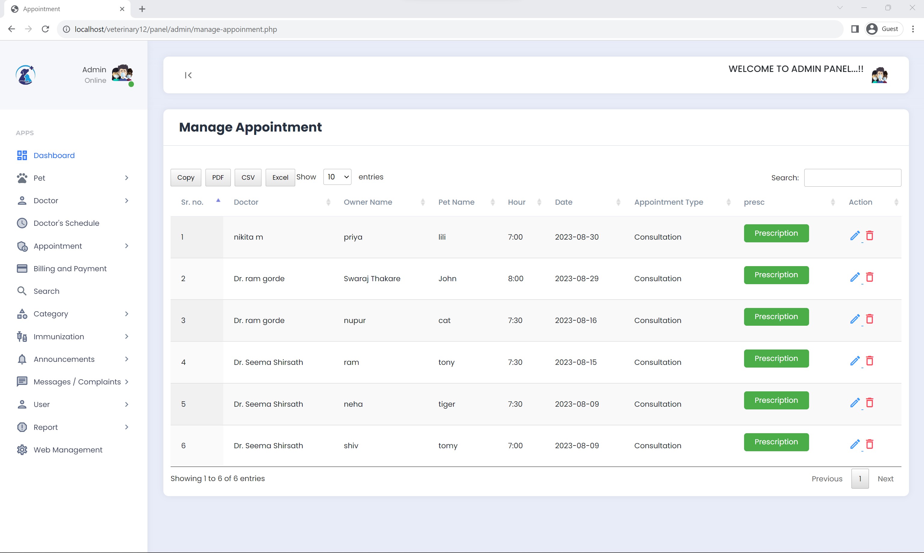
Task: Click the PDF export icon
Action: pyautogui.click(x=218, y=177)
